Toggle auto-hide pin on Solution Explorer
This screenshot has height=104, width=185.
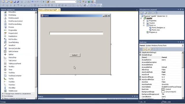pos(180,10)
